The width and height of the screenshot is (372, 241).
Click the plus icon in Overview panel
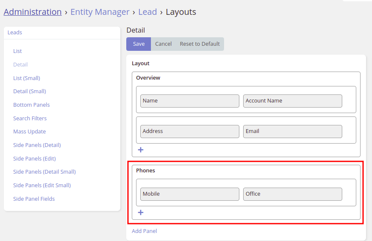(141, 150)
